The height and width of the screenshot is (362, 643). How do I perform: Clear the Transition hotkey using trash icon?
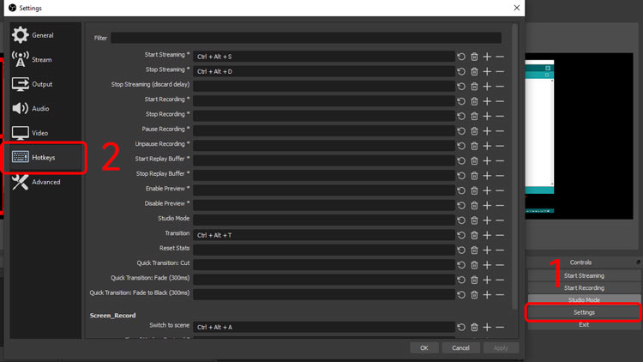click(x=474, y=234)
